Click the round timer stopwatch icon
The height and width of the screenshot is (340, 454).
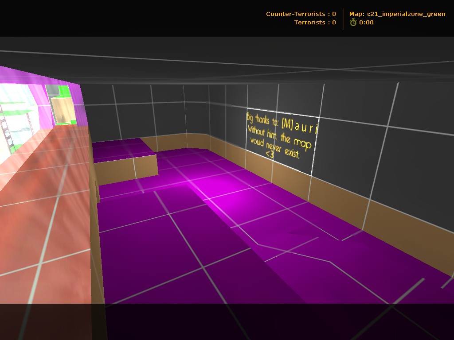click(353, 22)
